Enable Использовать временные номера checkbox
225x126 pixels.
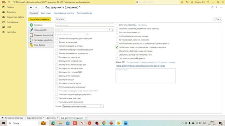click(117, 36)
